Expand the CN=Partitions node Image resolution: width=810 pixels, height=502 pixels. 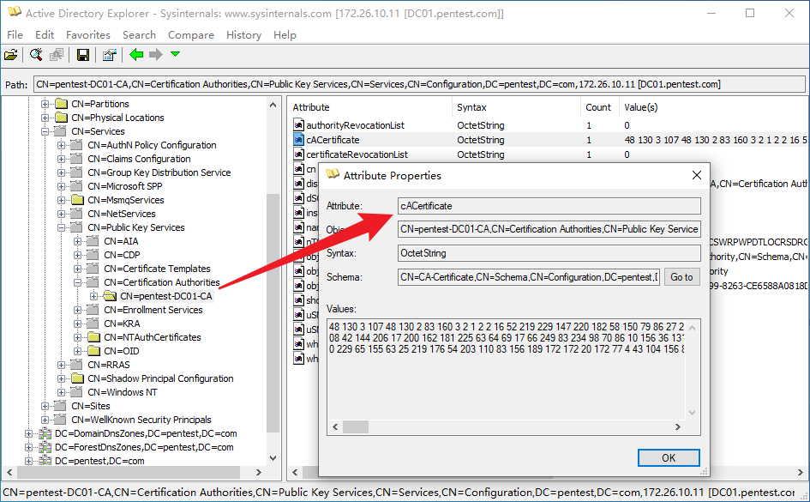point(45,104)
